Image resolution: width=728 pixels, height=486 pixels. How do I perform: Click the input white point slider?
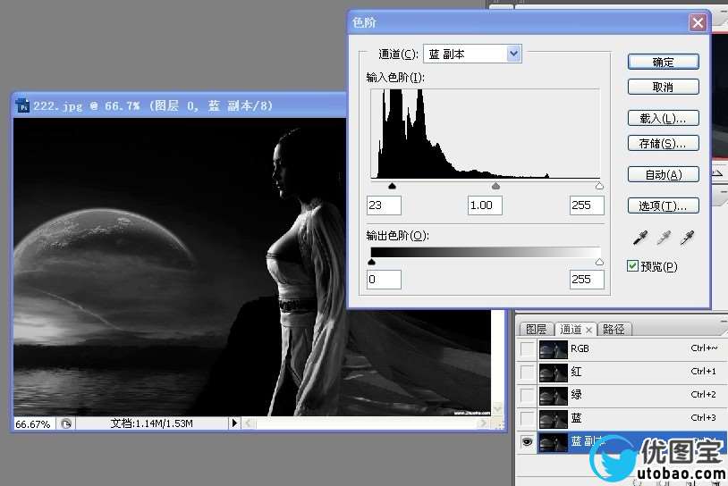coord(599,186)
